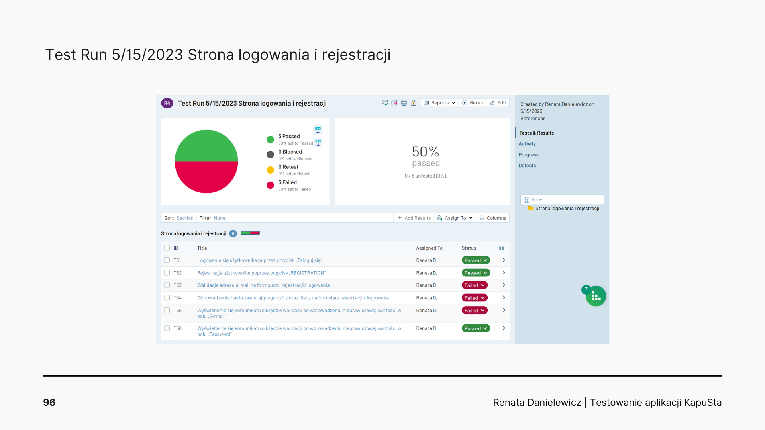Image resolution: width=765 pixels, height=430 pixels.
Task: Open the Reports dropdown
Action: [439, 103]
